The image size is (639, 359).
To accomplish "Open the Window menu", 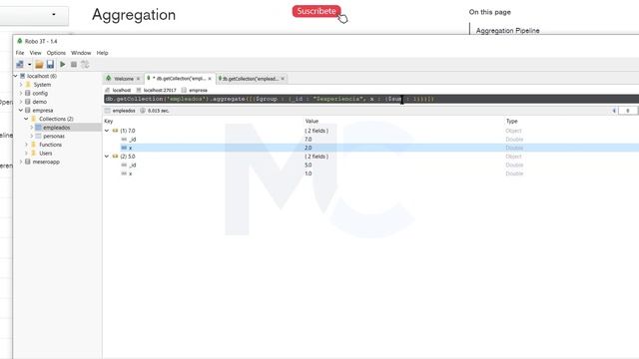I will coord(81,53).
